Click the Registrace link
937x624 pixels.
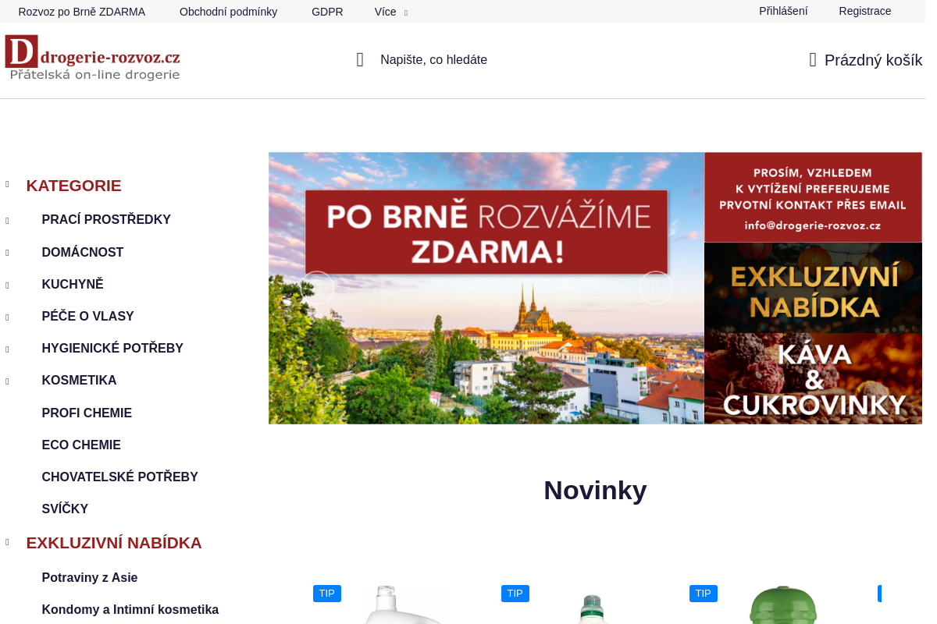[x=864, y=11]
